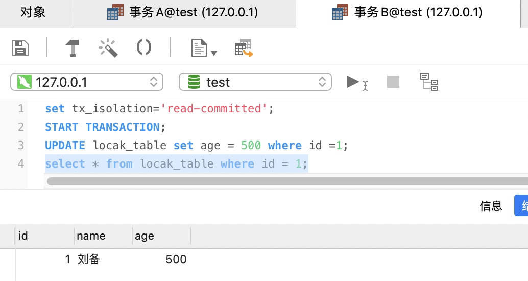Click line number 3 in the gutter
This screenshot has height=281, width=528.
pos(21,145)
